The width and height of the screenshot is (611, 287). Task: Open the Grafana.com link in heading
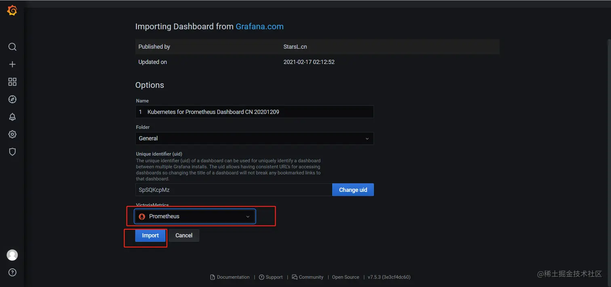tap(259, 27)
